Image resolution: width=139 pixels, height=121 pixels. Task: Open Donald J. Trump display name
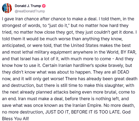pos(28,6)
